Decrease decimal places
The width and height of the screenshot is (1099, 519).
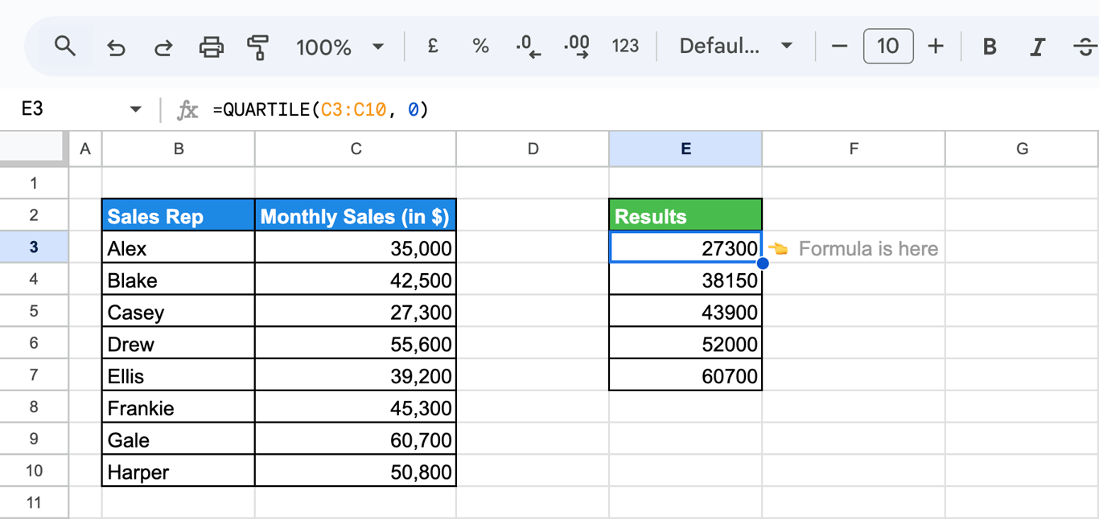coord(528,47)
